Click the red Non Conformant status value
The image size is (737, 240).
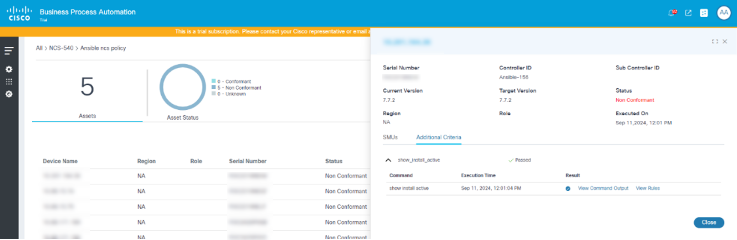[x=635, y=100]
